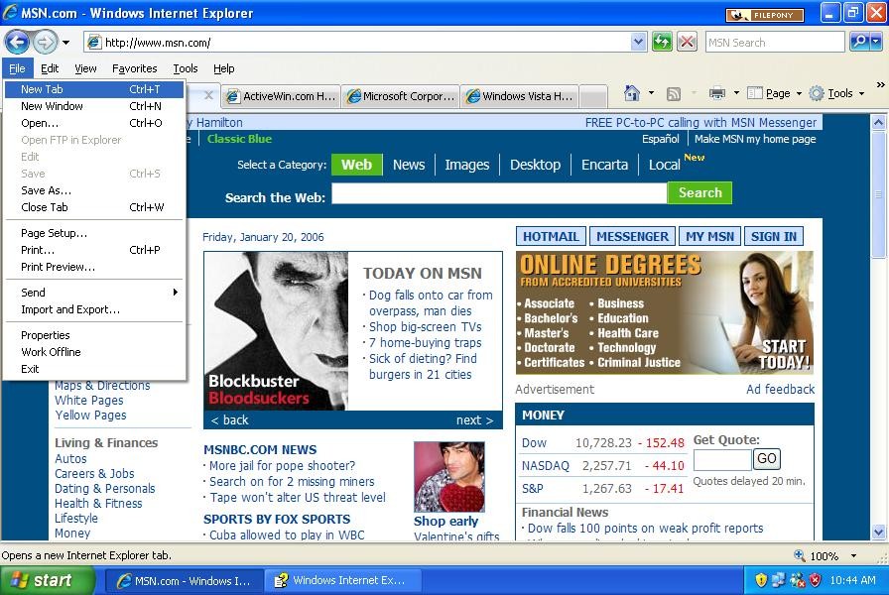Screen dimensions: 889x595
Task: Open the address bar history dropdown
Action: coord(638,42)
